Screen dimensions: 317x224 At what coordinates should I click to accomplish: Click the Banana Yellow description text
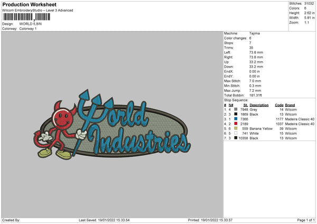261,129
